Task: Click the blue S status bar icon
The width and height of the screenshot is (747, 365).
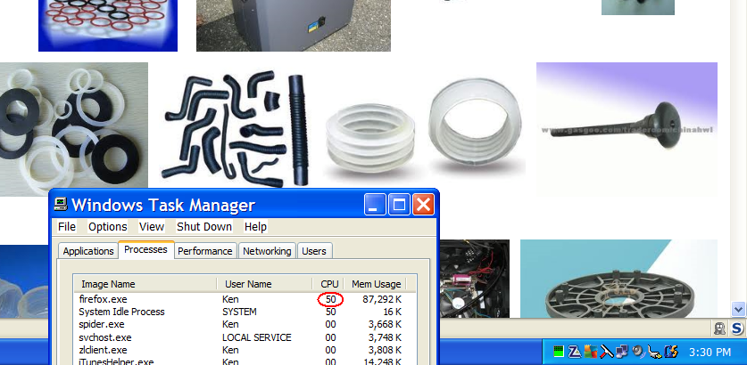Action: (x=737, y=328)
